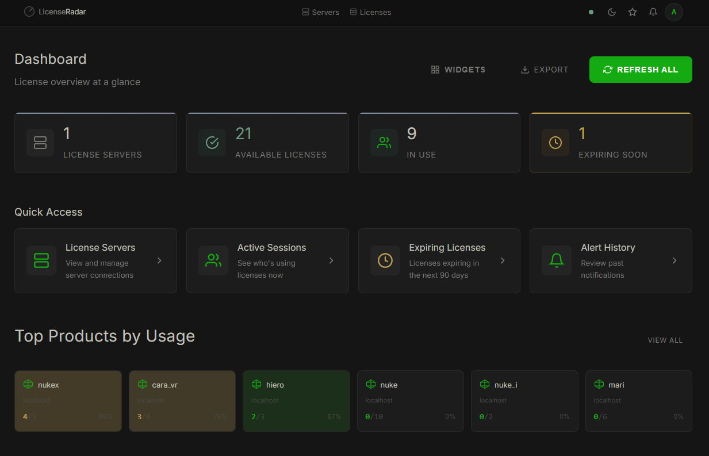Click the user avatar labeled A
This screenshot has height=456, width=709.
(673, 12)
